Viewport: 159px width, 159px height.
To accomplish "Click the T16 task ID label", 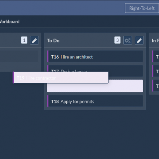I will [x=55, y=57].
